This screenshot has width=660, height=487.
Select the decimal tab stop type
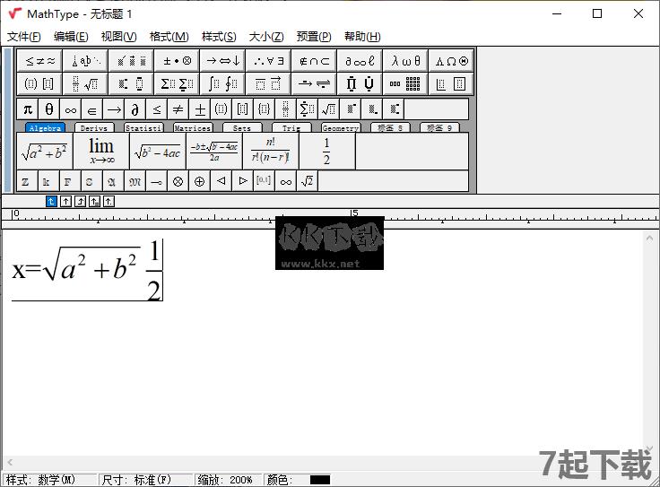click(x=109, y=202)
